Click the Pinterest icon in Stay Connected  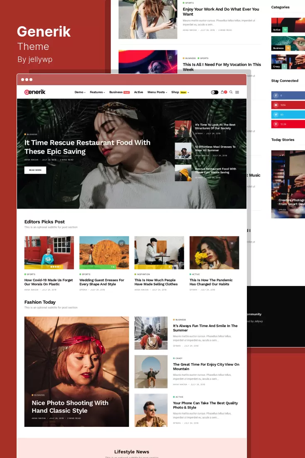[276, 124]
